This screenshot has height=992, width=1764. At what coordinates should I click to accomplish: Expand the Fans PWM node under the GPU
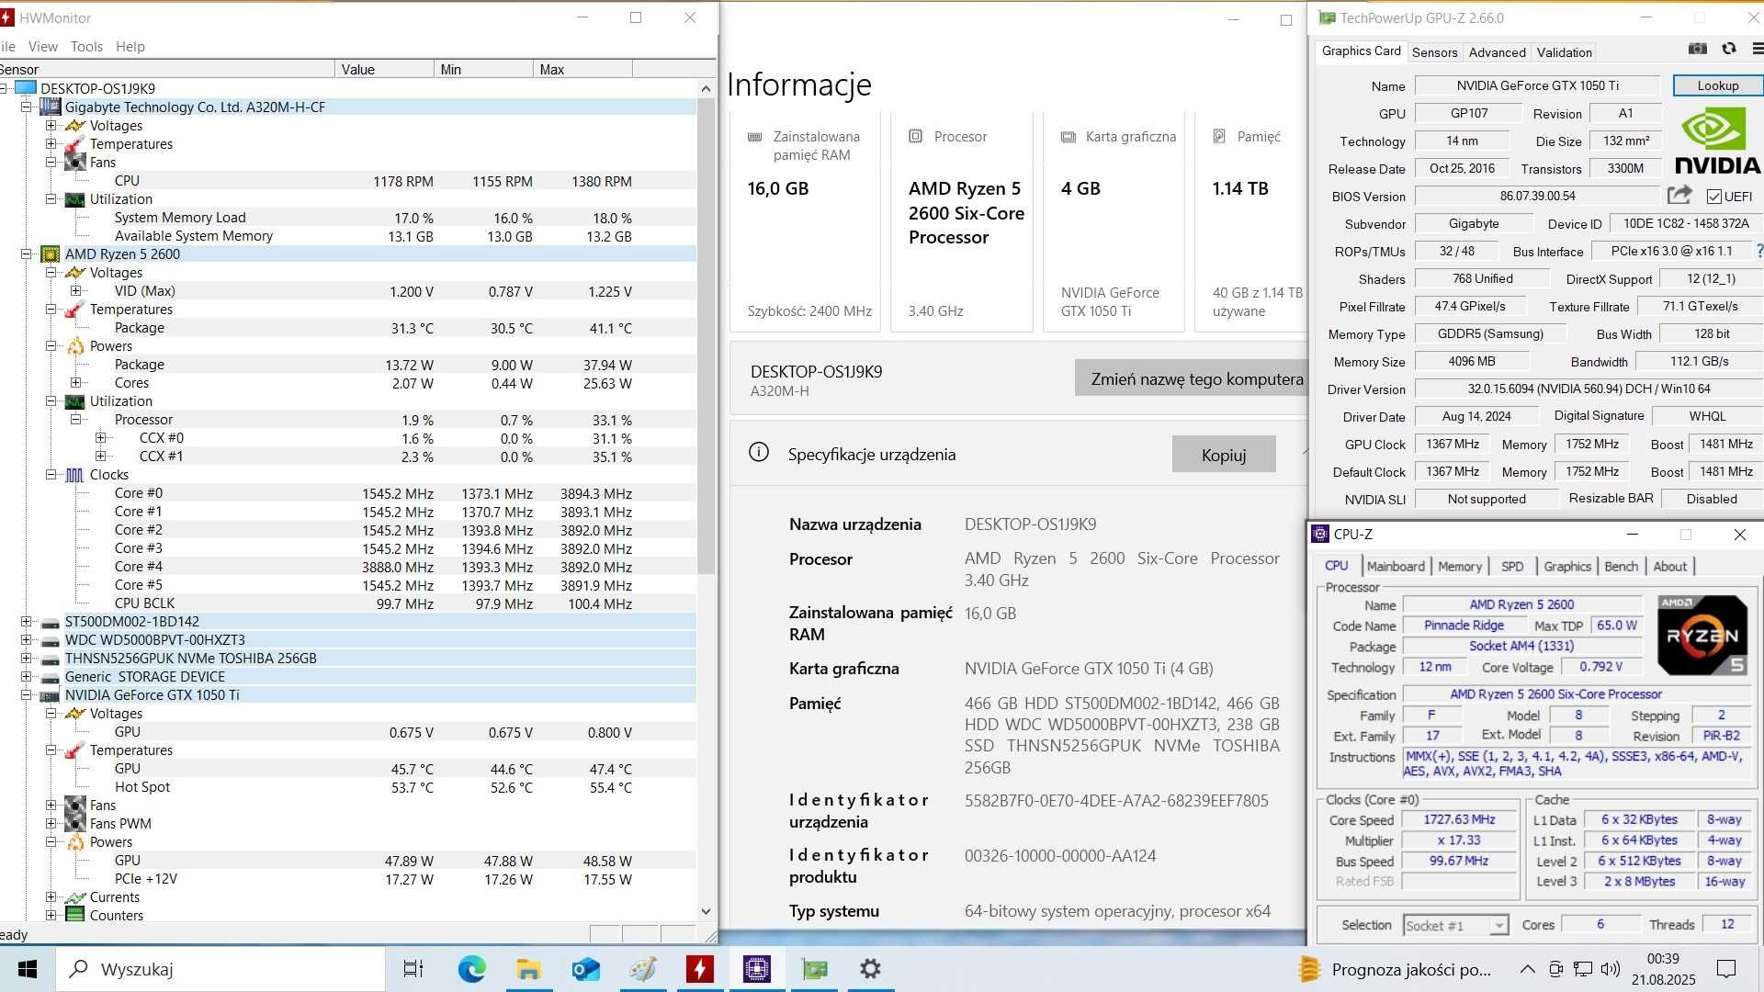coord(51,824)
